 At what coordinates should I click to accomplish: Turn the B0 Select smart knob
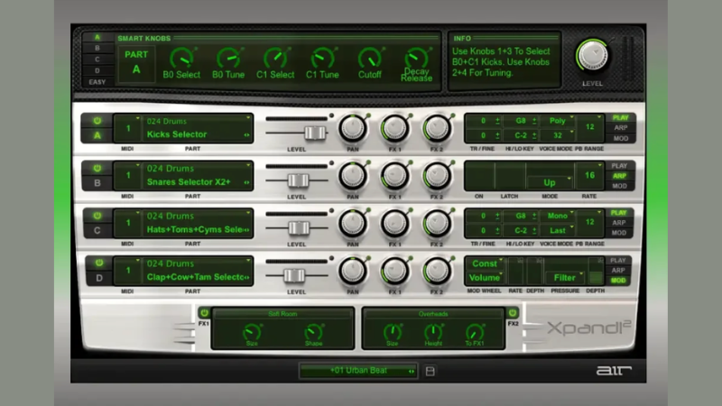(181, 59)
